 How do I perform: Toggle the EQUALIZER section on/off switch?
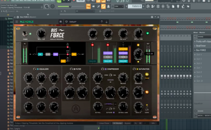click(x=35, y=69)
